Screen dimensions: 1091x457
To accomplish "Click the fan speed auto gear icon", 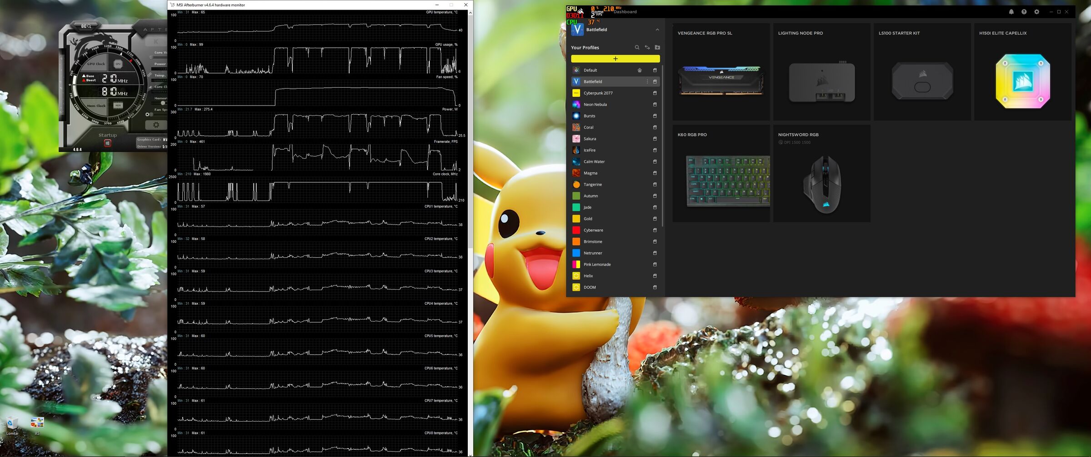I will click(147, 115).
